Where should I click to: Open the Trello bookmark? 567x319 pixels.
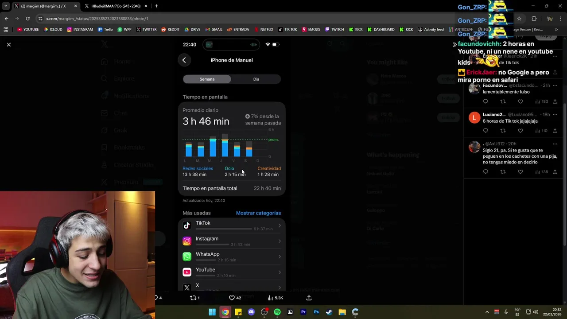tap(105, 30)
